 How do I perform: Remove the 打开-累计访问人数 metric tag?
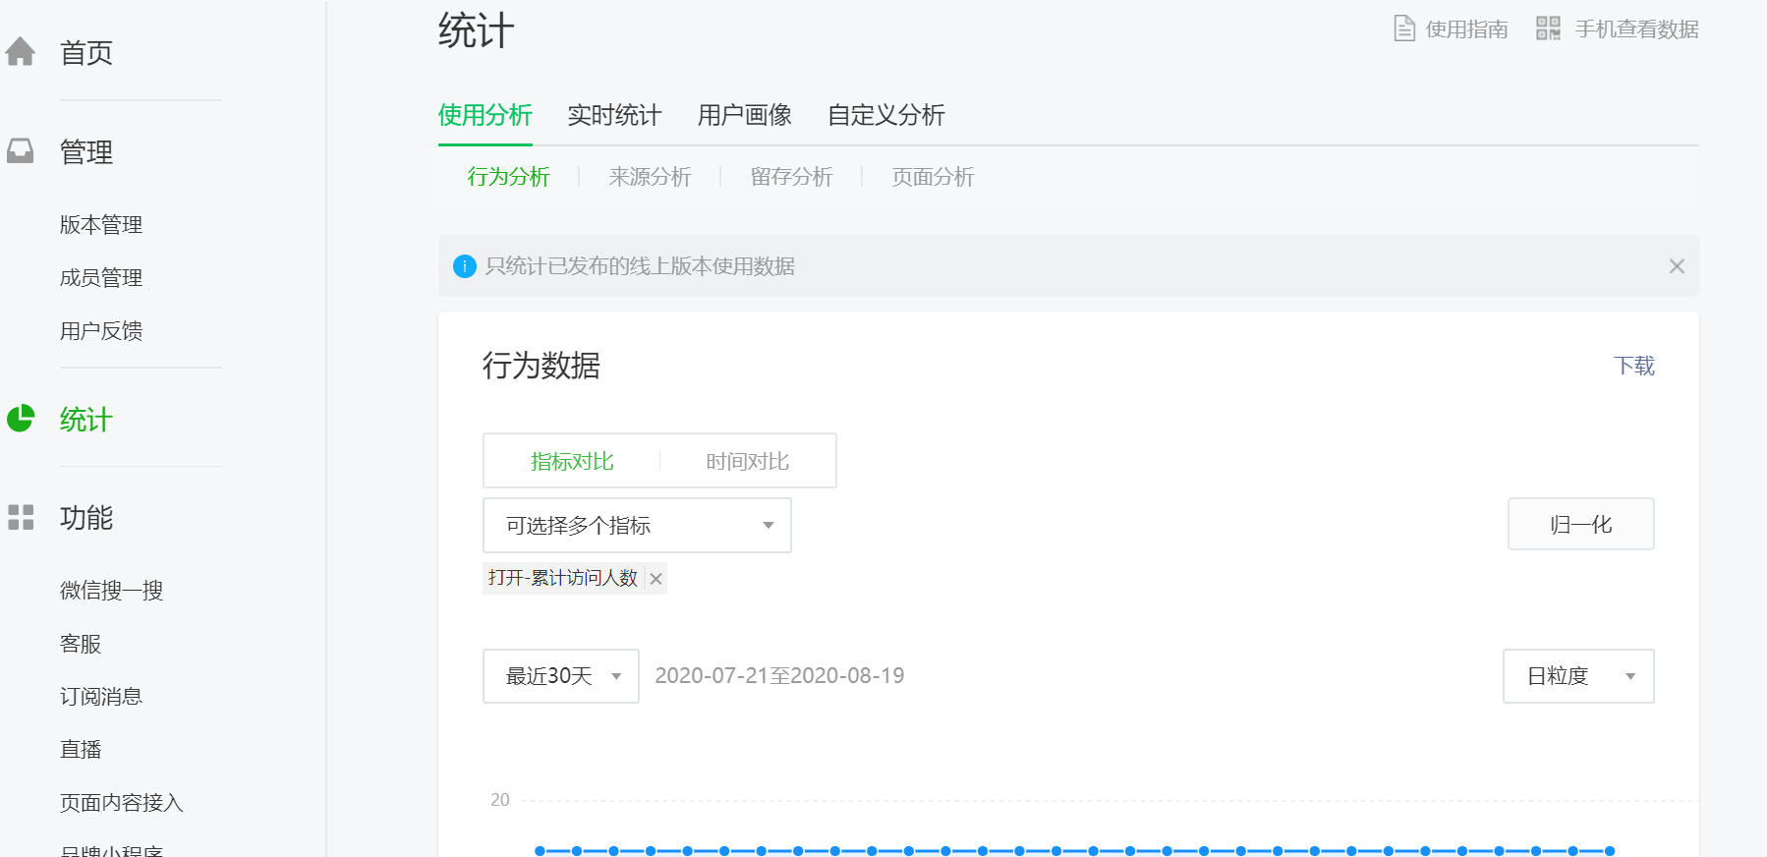click(x=655, y=579)
